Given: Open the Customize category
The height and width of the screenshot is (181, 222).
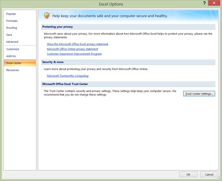Looking at the screenshot, I should coord(13,49).
